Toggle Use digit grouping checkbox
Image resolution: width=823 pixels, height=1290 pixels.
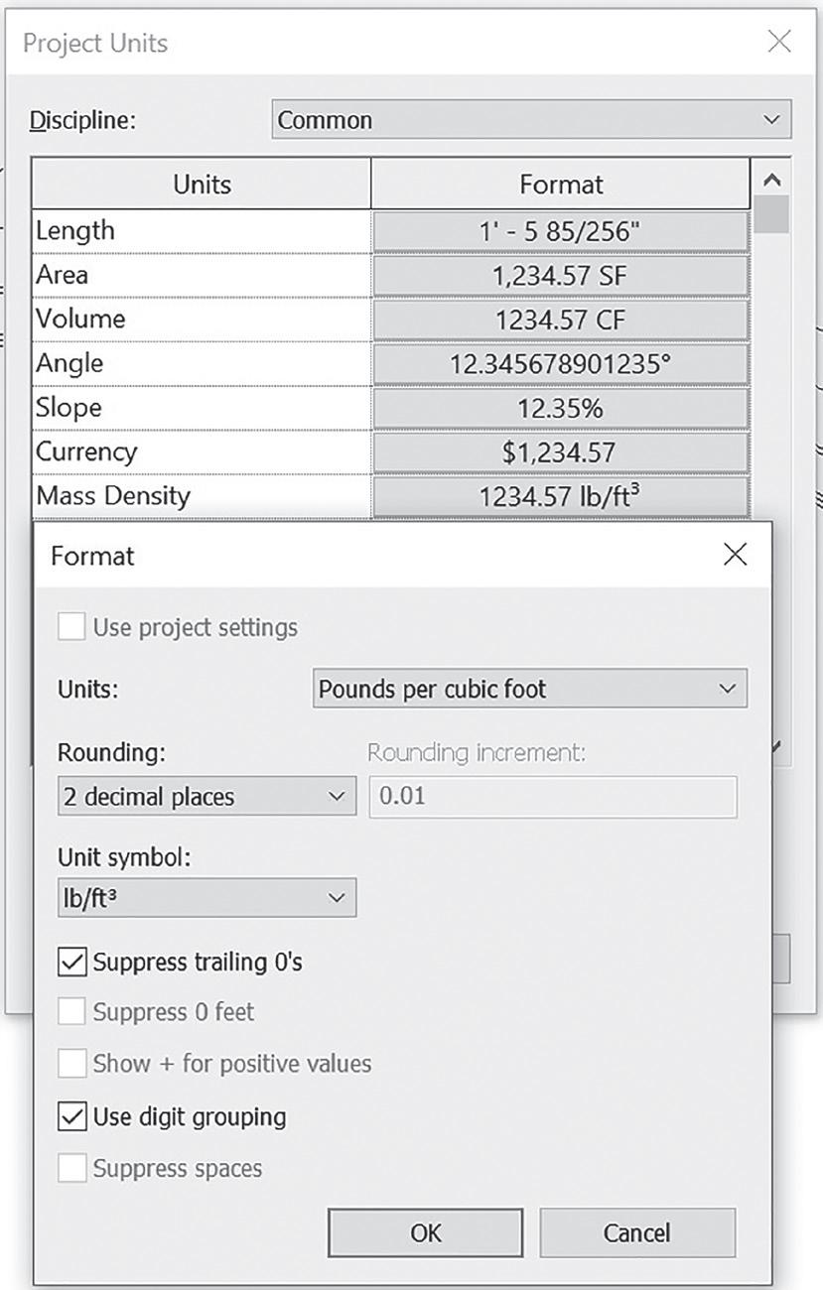(72, 1116)
